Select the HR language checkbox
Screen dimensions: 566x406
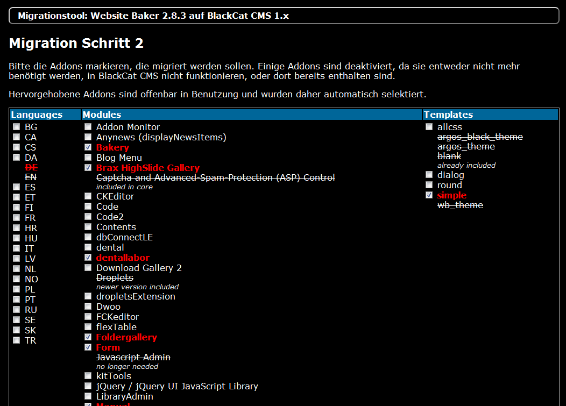pos(17,227)
